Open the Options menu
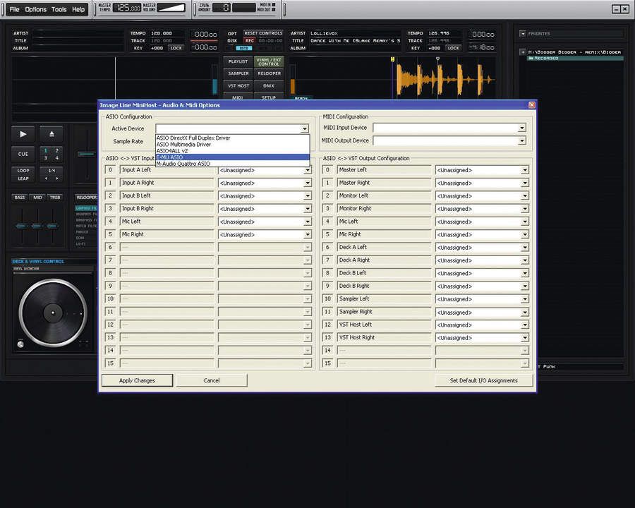 35,9
